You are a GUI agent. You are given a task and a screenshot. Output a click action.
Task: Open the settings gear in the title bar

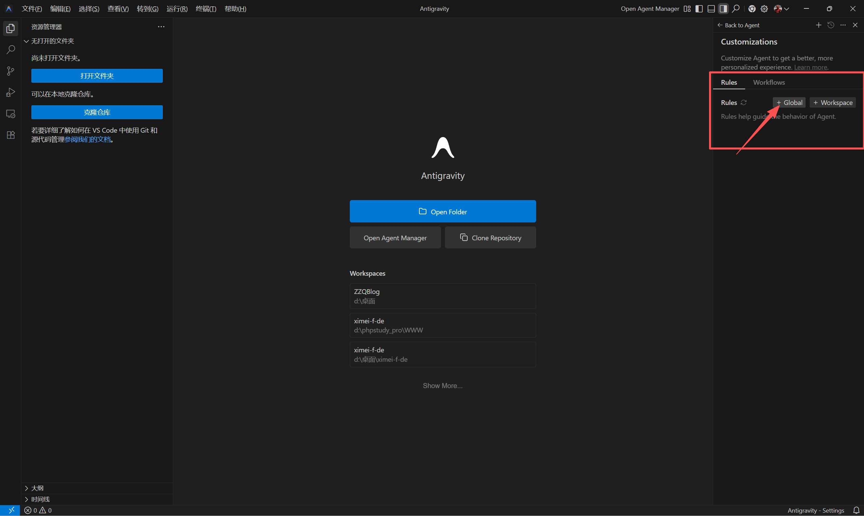pos(764,9)
